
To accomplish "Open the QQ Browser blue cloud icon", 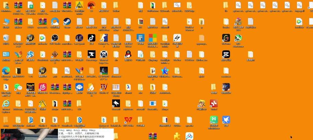I will pyautogui.click(x=55, y=22).
